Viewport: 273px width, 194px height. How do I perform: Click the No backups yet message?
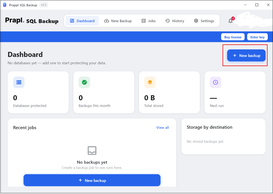[92, 162]
